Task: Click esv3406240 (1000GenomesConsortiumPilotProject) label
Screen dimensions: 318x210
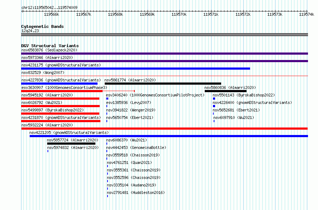Action: (155, 95)
